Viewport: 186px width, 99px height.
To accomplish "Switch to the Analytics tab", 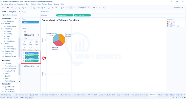I will tap(12, 12).
